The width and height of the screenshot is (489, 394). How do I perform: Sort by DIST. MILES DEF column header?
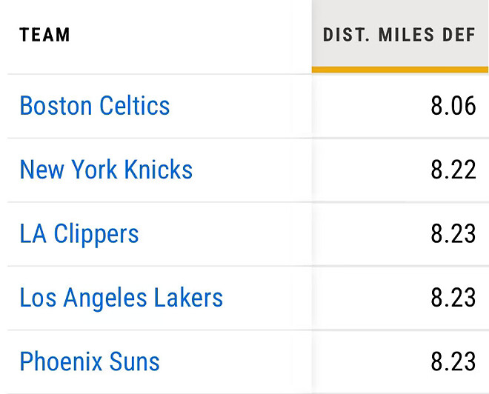(x=399, y=35)
